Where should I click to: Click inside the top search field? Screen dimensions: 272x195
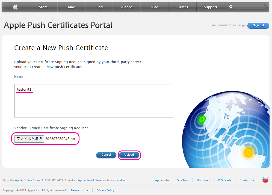click(249, 7)
